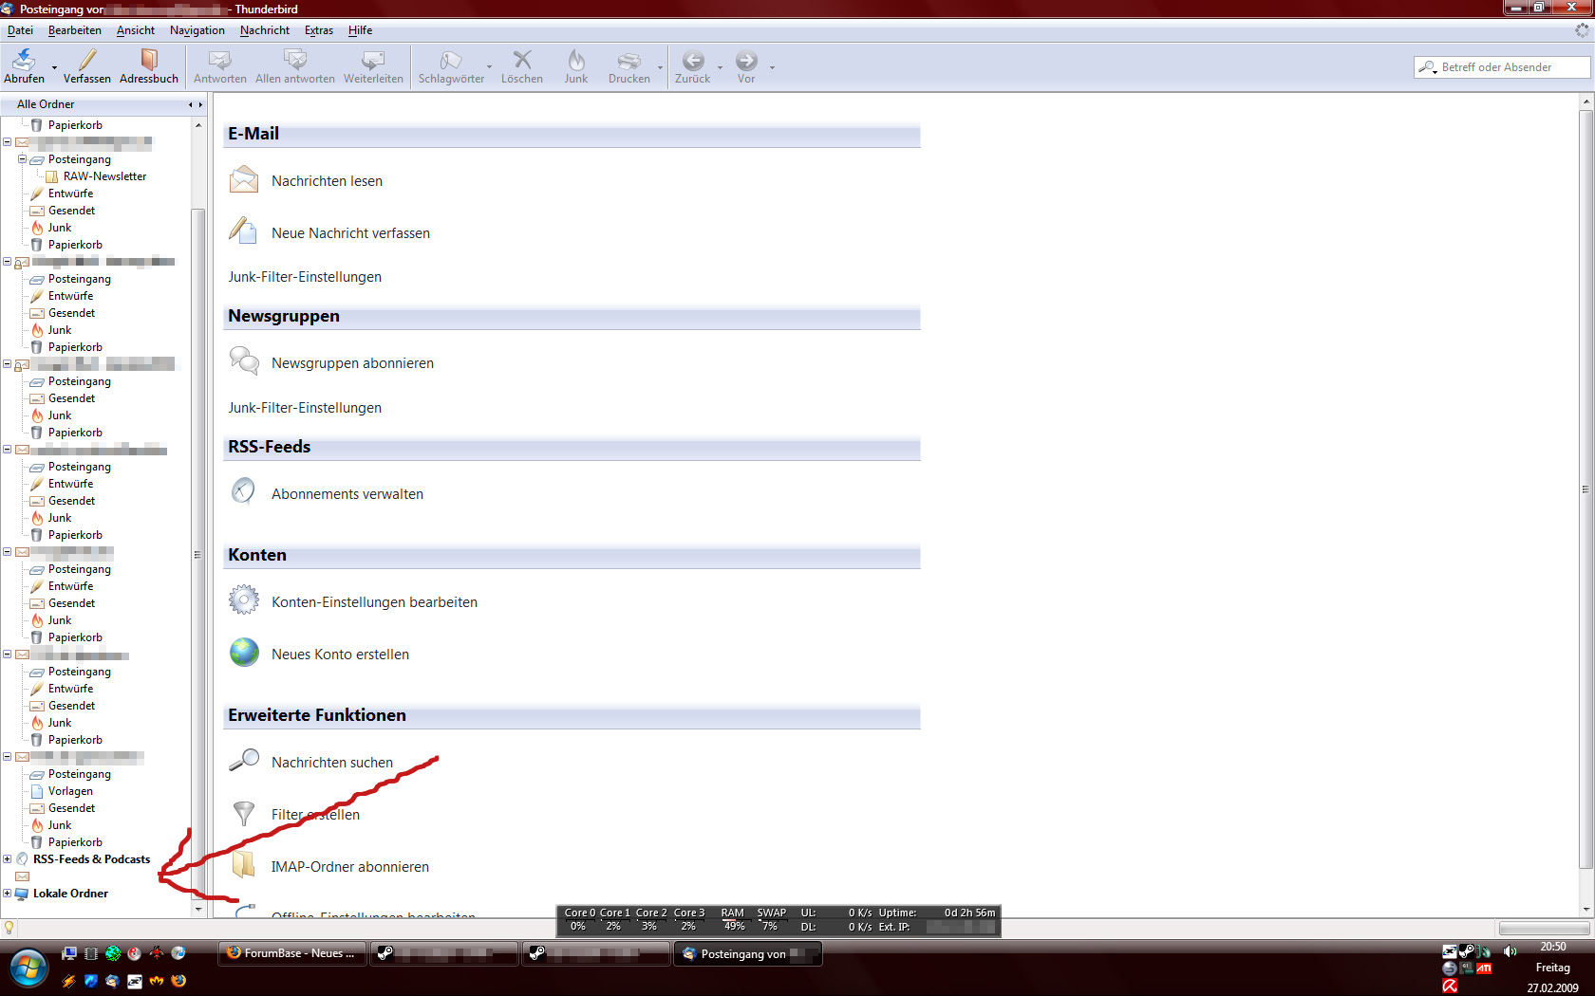Click Neue Nachricht verfassen link
1595x996 pixels.
click(x=350, y=233)
